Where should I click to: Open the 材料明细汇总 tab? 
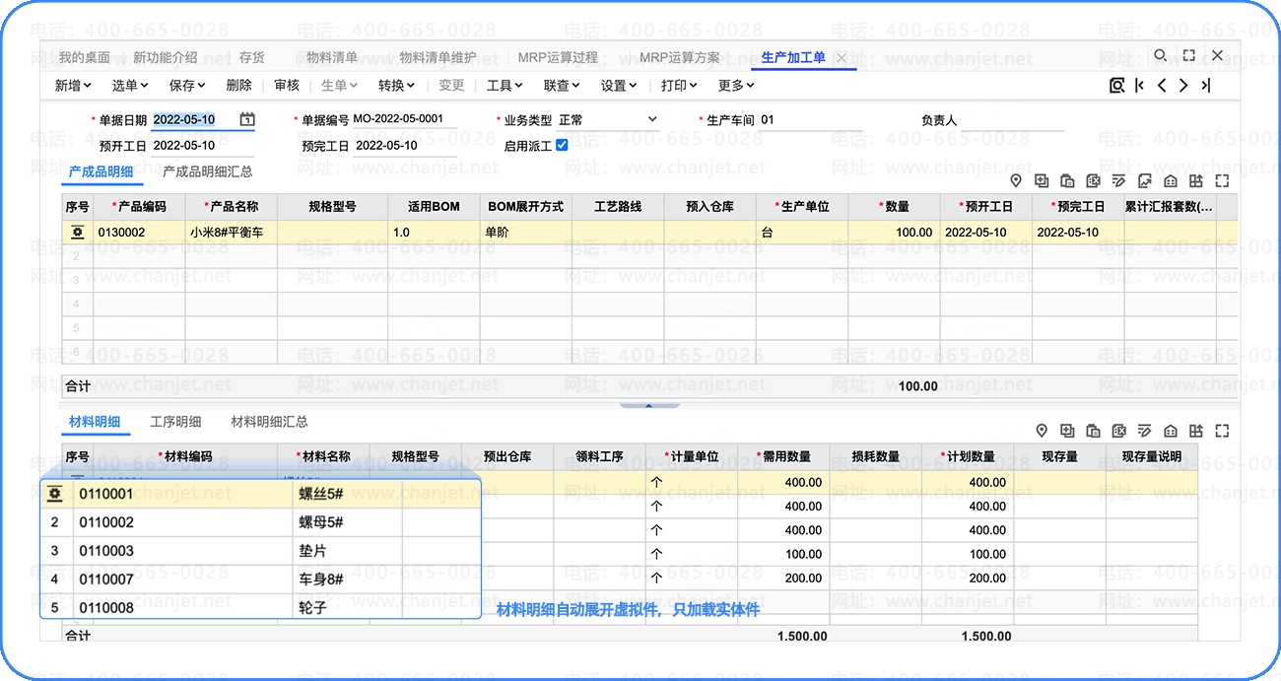(269, 422)
